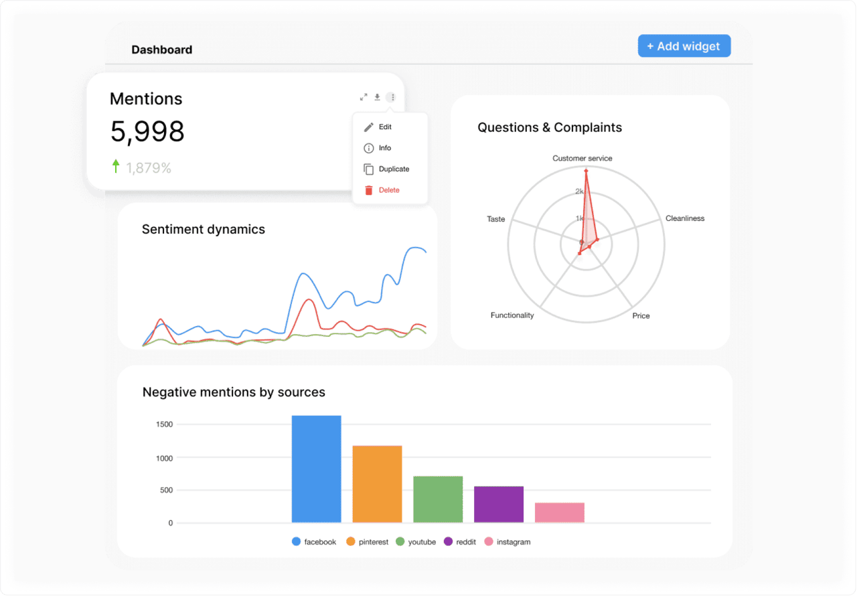Toggle the pinterest series in the legend
857x596 pixels.
point(367,542)
